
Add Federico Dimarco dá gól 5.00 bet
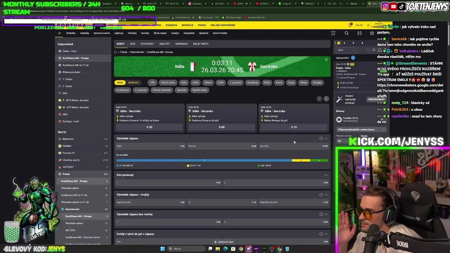point(221,127)
